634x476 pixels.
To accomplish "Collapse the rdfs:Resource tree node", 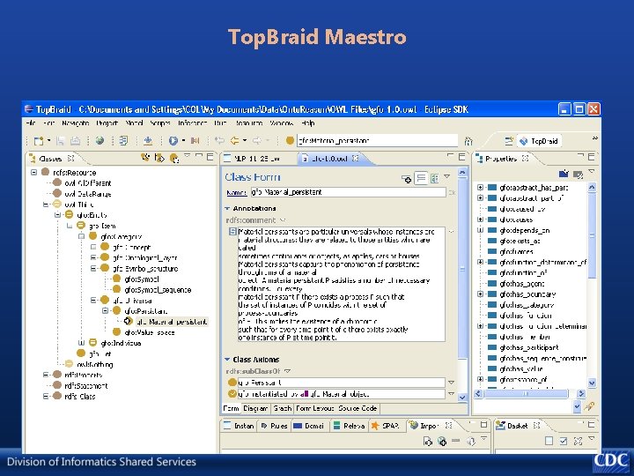I will (34, 173).
